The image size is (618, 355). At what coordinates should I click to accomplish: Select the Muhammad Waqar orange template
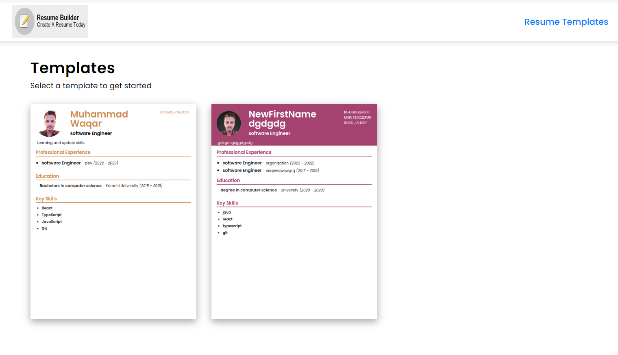pyautogui.click(x=113, y=211)
